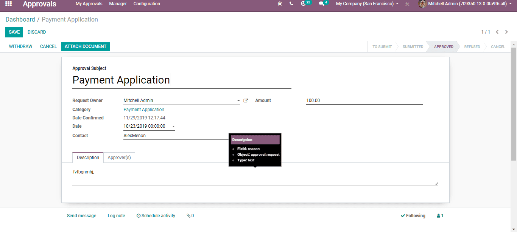This screenshot has height=232, width=517.
Task: Click the Approvals app title
Action: pos(39,4)
